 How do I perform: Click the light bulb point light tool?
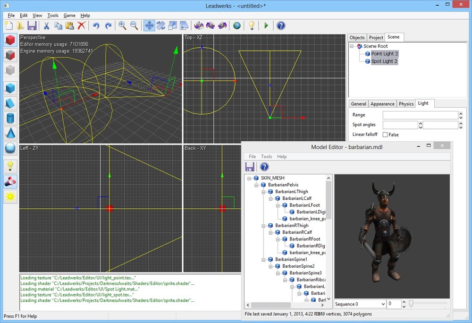pyautogui.click(x=10, y=166)
